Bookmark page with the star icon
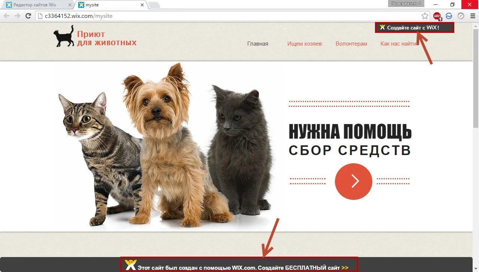 click(425, 16)
